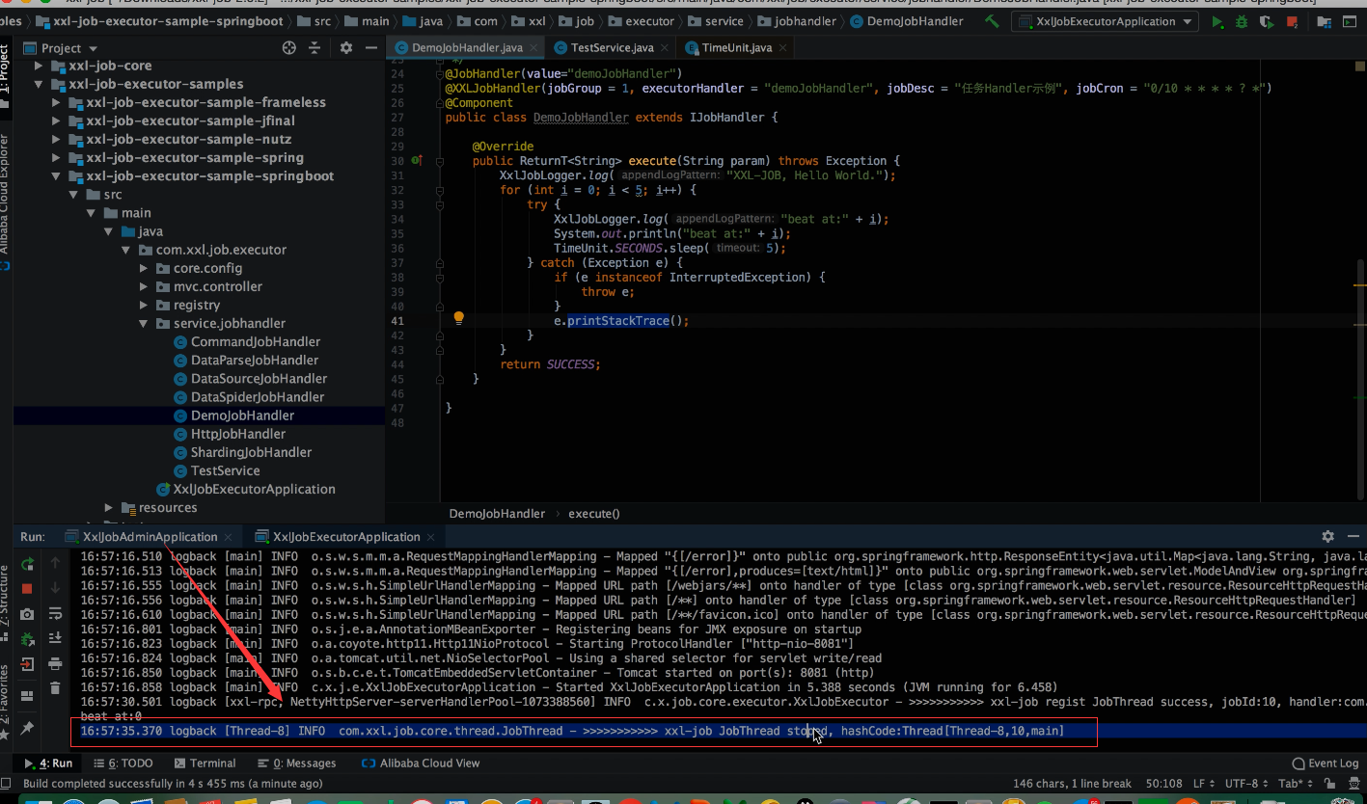The height and width of the screenshot is (804, 1367).
Task: Toggle soft-wrap in the Run console
Action: (x=55, y=614)
